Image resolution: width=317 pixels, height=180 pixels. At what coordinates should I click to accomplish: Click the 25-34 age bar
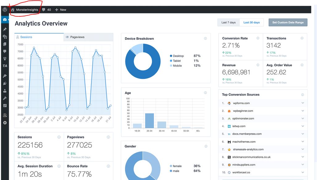tap(149, 121)
